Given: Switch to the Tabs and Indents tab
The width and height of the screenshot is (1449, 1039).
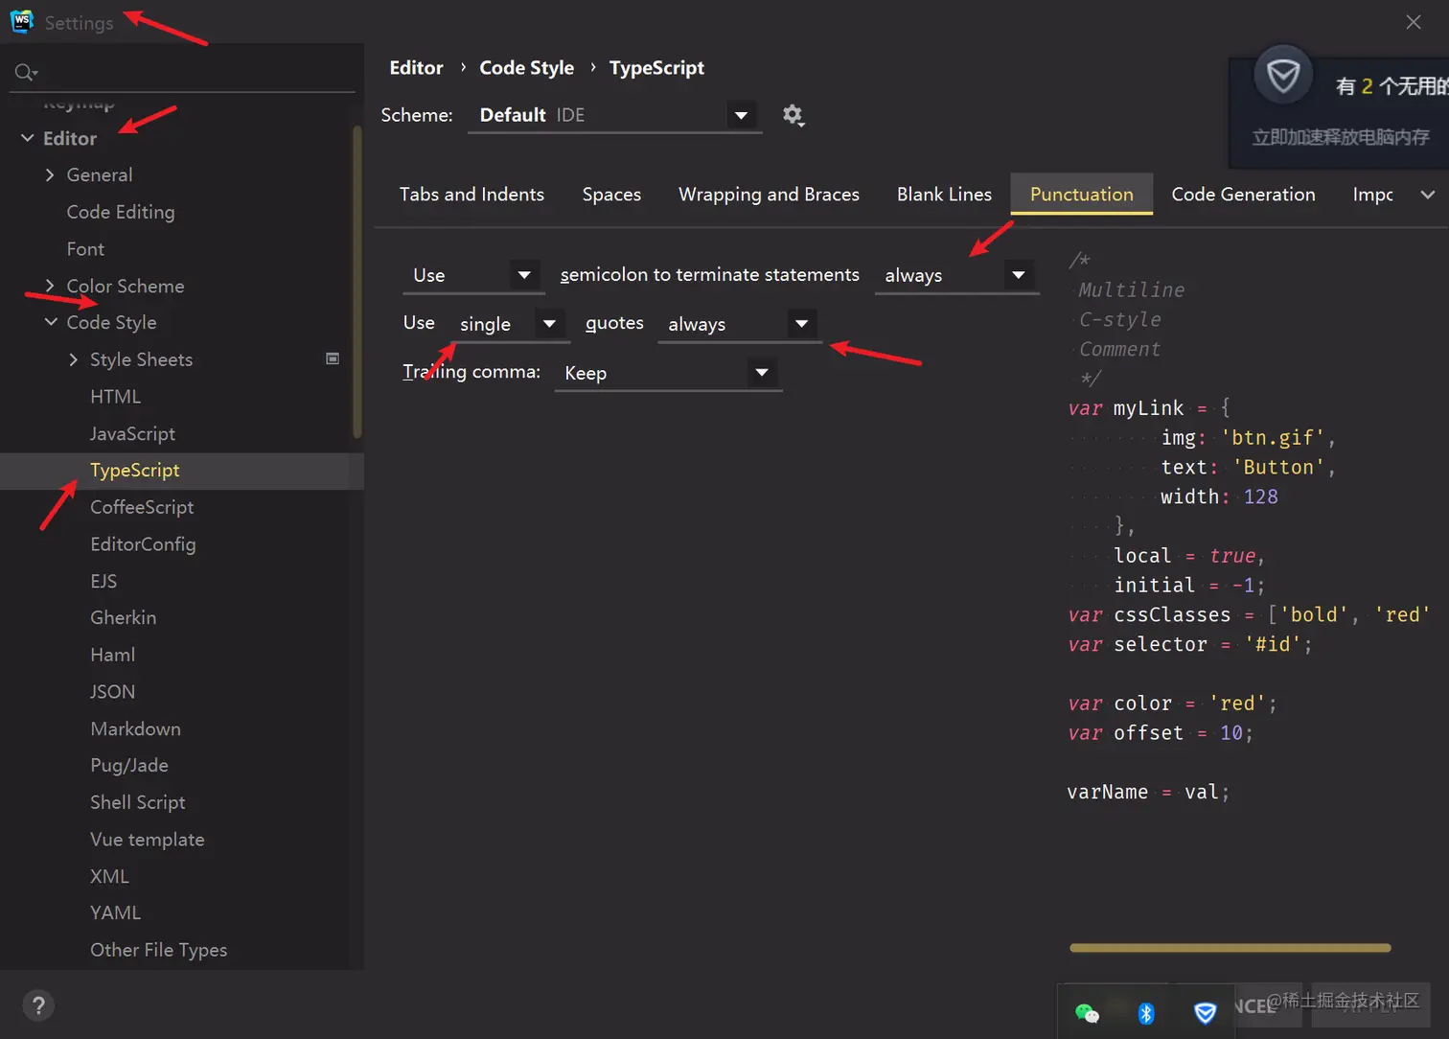Looking at the screenshot, I should click(x=471, y=195).
